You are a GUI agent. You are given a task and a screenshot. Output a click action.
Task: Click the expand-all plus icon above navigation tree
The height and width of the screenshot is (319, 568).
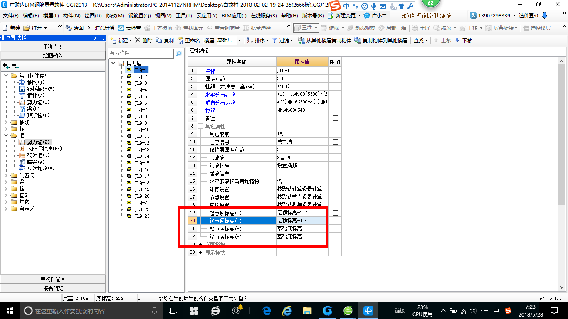pyautogui.click(x=6, y=66)
